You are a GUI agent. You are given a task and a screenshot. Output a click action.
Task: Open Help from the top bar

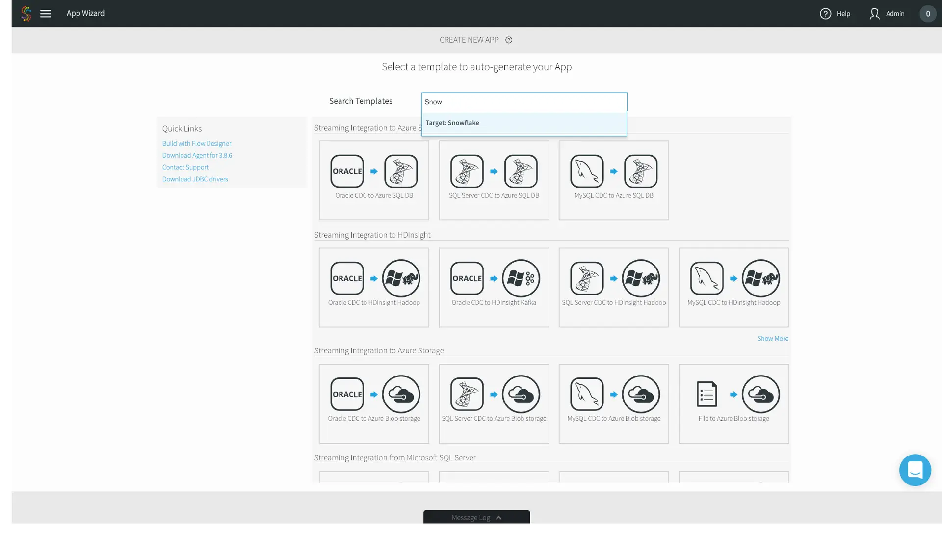[835, 14]
